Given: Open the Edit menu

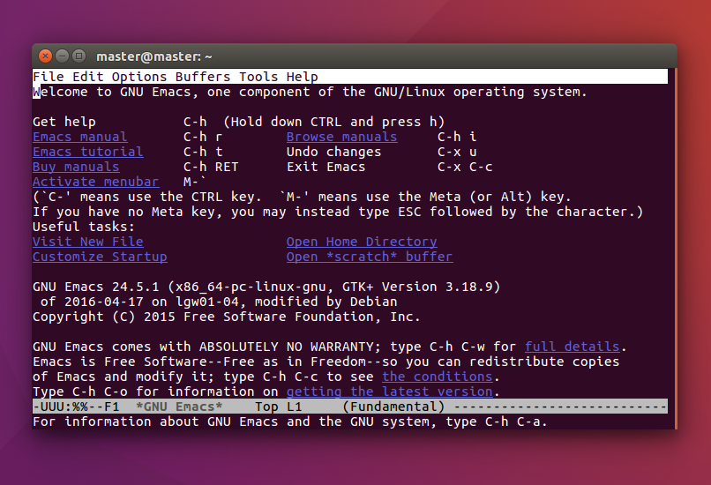Looking at the screenshot, I should [x=87, y=77].
